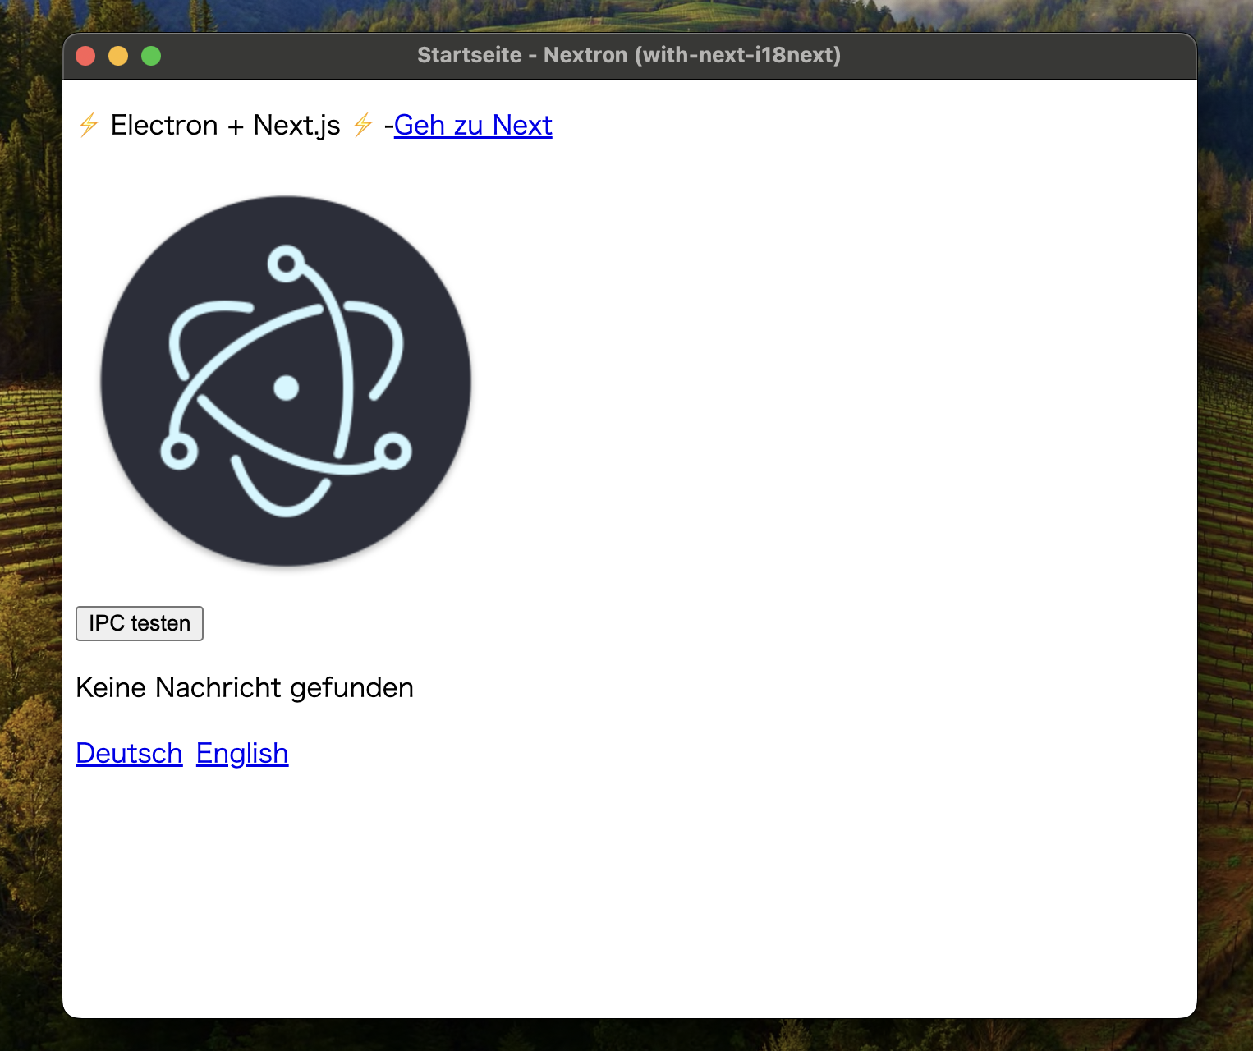1253x1051 pixels.
Task: Click the Electron logo image
Action: pyautogui.click(x=286, y=381)
